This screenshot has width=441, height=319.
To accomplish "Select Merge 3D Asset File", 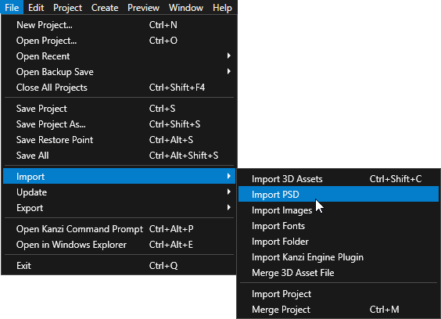I will point(339,273).
